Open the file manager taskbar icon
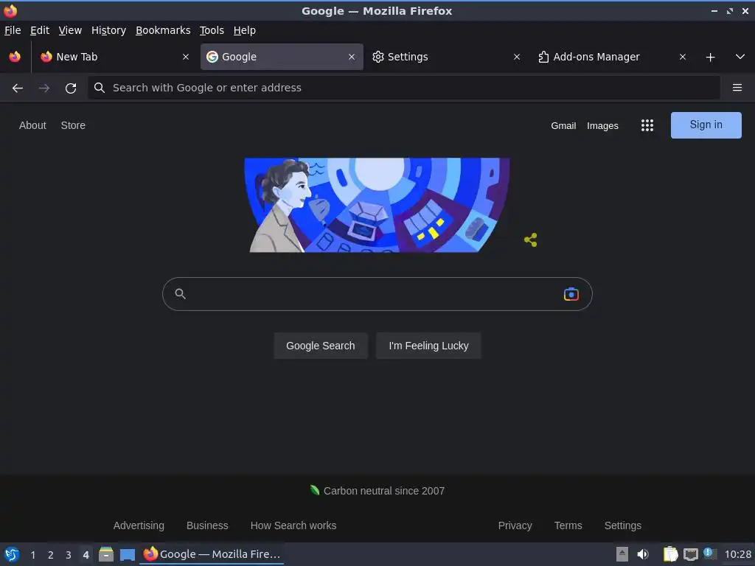 106,554
